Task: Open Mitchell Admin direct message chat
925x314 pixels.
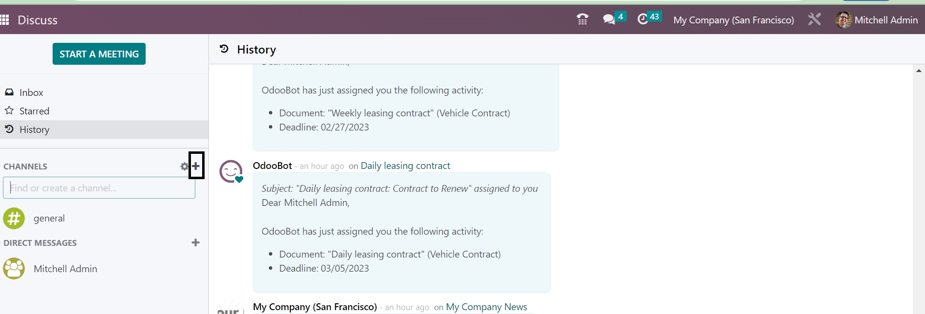Action: coord(65,269)
